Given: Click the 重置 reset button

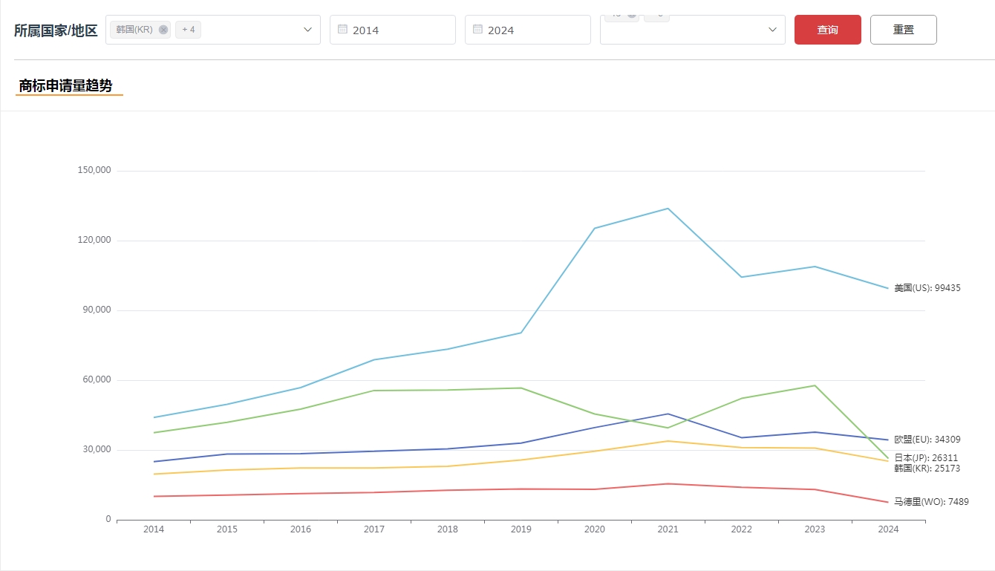Looking at the screenshot, I should 903,30.
